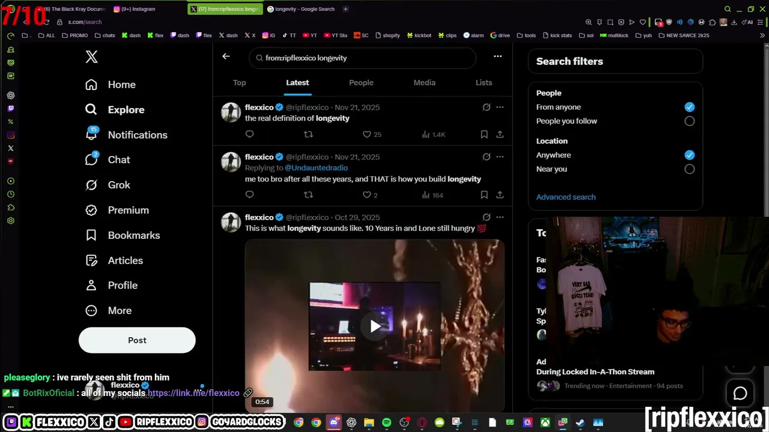Share the 'me too bro' post
Screen dimensions: 769x432
pos(500,194)
